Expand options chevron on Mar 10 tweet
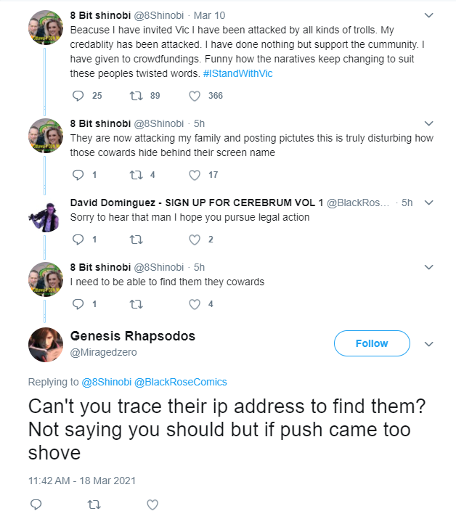456x527 pixels. click(x=428, y=15)
